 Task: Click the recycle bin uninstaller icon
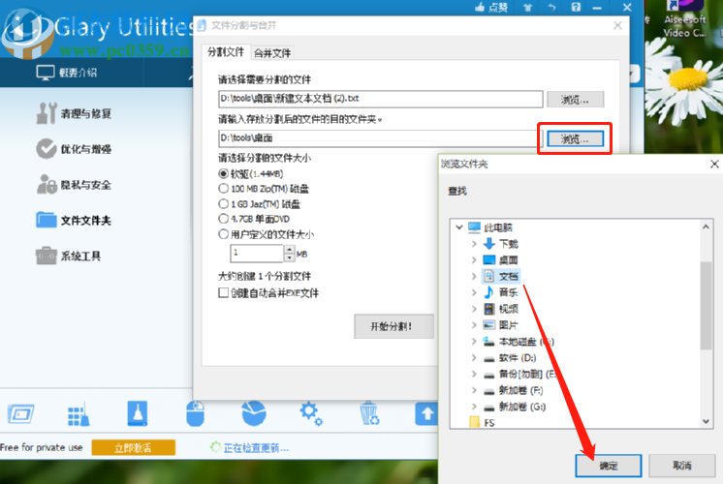coord(369,413)
